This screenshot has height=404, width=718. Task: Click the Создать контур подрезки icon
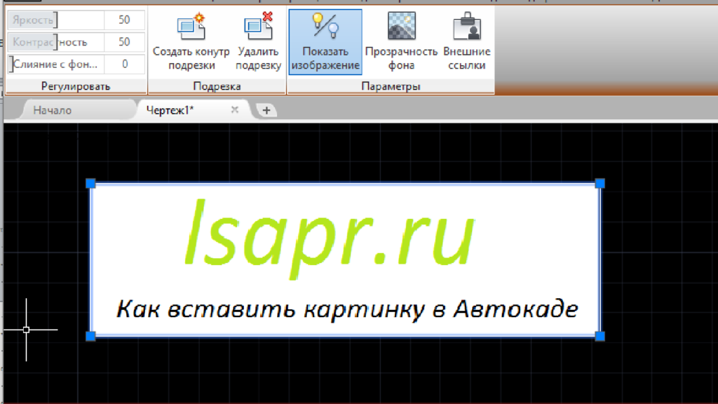(191, 28)
